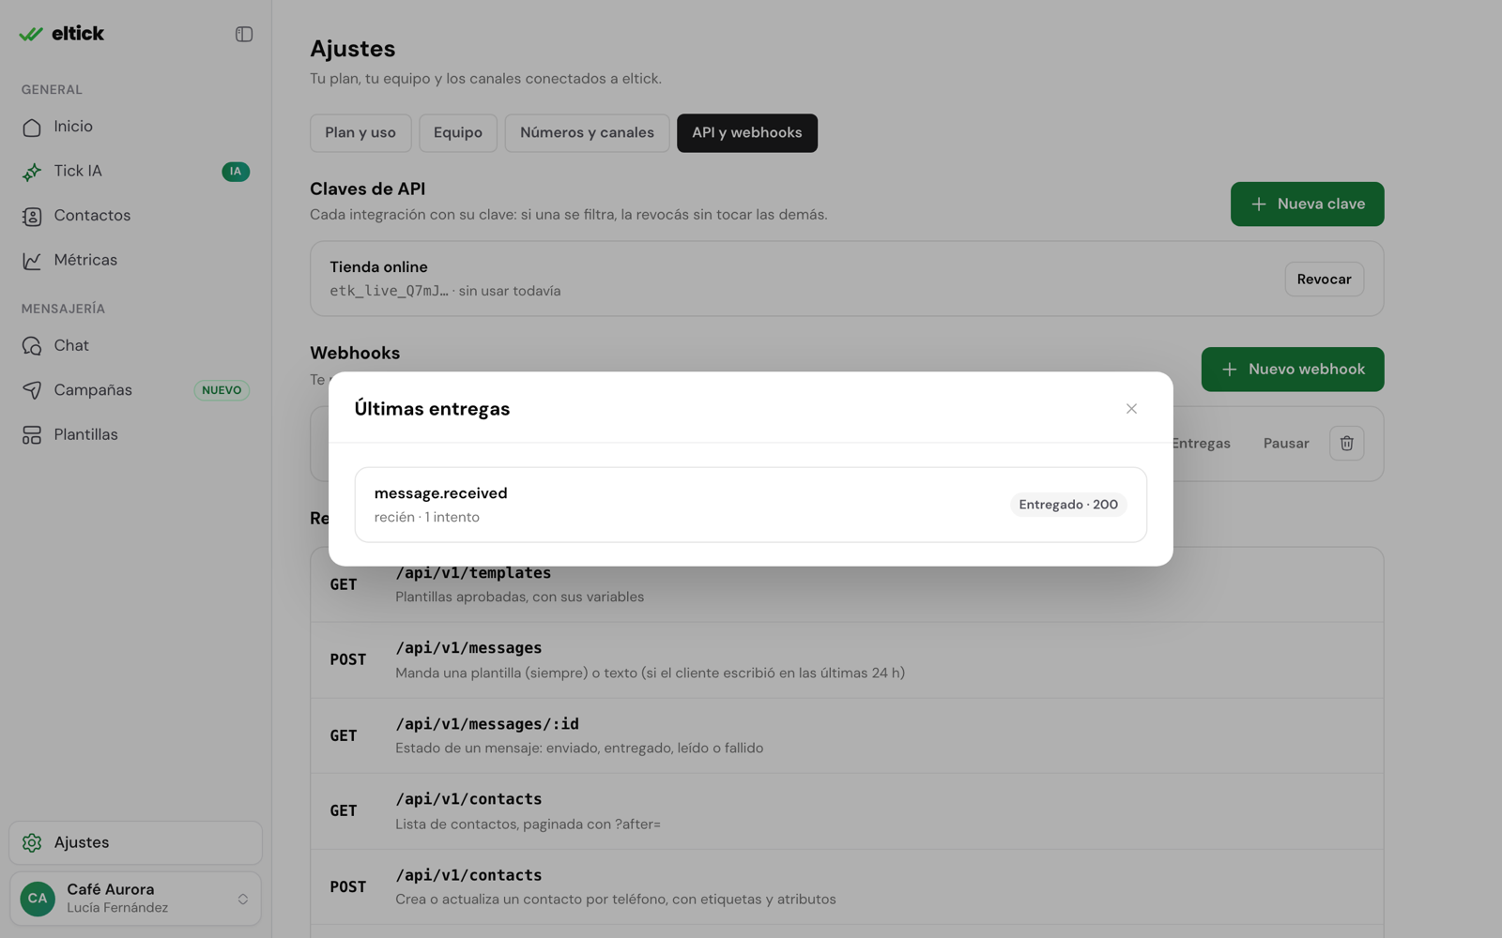Expand the Café Aurora account switcher
Screen dimensions: 1502x938
tap(135, 899)
